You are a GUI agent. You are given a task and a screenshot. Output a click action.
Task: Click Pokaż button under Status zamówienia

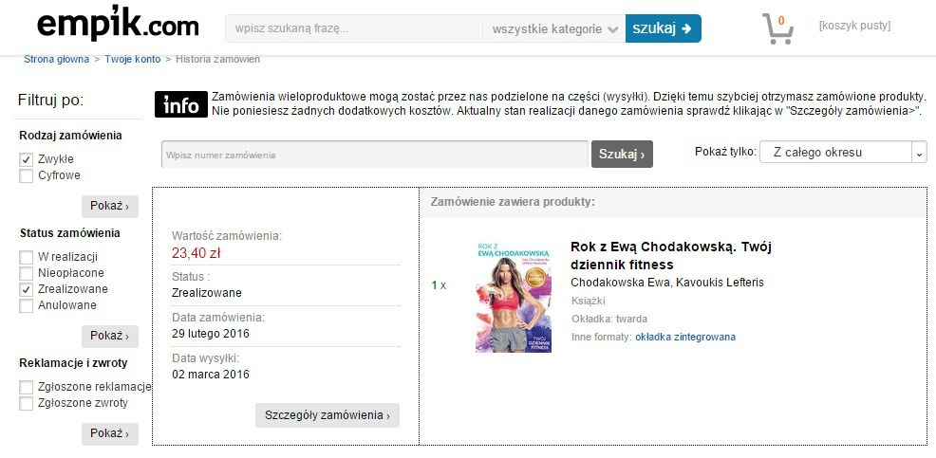point(110,336)
